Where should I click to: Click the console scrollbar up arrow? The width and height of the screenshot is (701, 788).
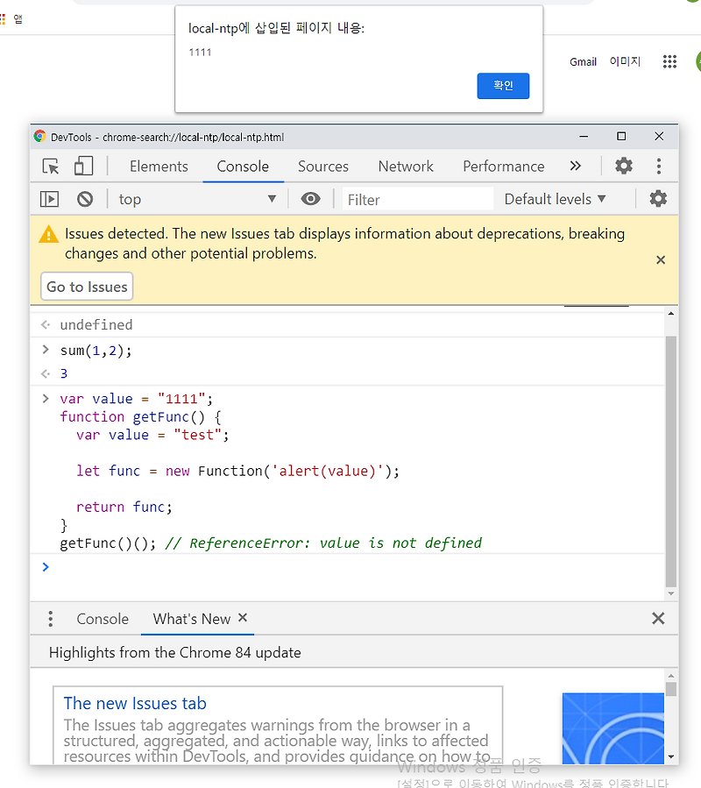671,314
